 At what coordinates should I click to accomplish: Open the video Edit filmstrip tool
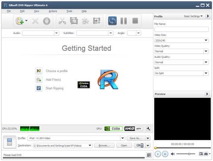74,21
